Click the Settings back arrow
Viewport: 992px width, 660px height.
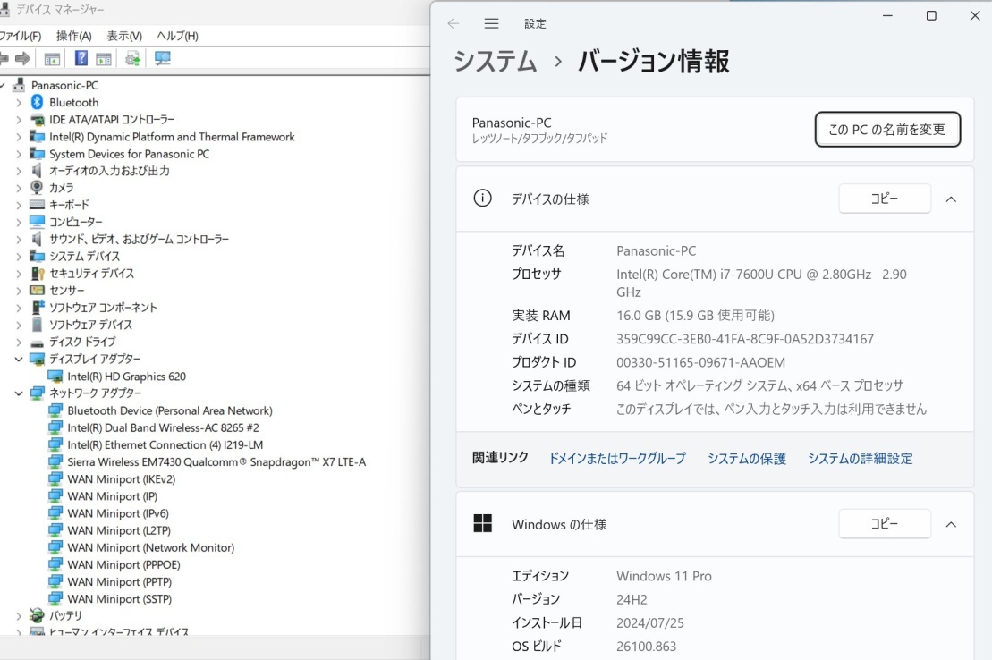453,23
